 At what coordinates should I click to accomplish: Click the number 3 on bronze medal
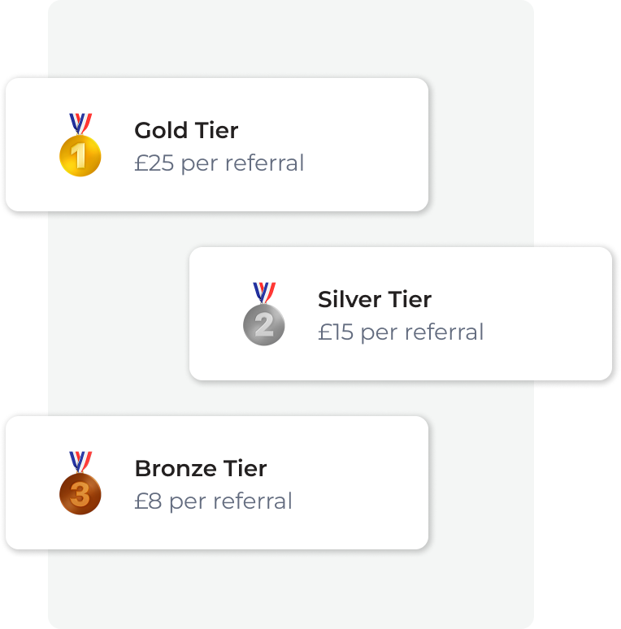coord(80,494)
